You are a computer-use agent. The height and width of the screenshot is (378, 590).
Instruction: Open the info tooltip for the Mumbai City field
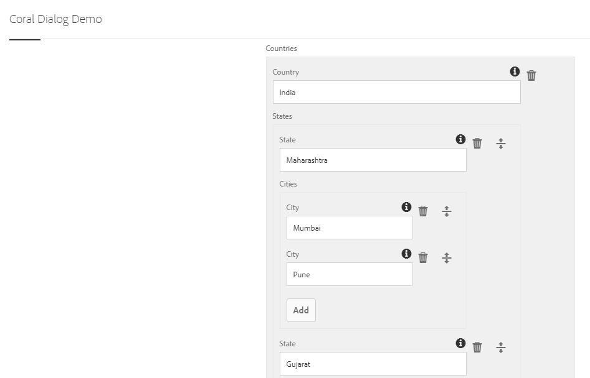(x=406, y=207)
